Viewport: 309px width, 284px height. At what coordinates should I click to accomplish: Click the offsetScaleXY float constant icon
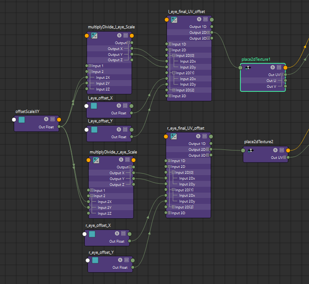[x=21, y=119]
